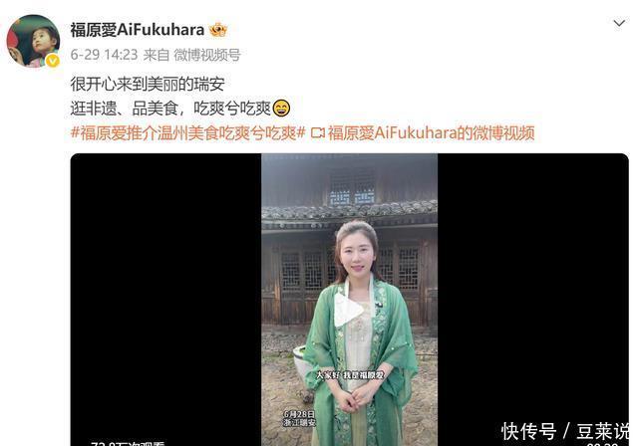The height and width of the screenshot is (446, 638).
Task: Click the crown membership icon beside username
Action: click(x=218, y=30)
